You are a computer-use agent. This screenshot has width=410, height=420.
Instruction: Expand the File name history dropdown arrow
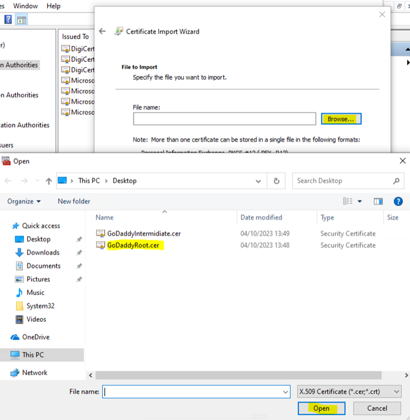pos(285,392)
